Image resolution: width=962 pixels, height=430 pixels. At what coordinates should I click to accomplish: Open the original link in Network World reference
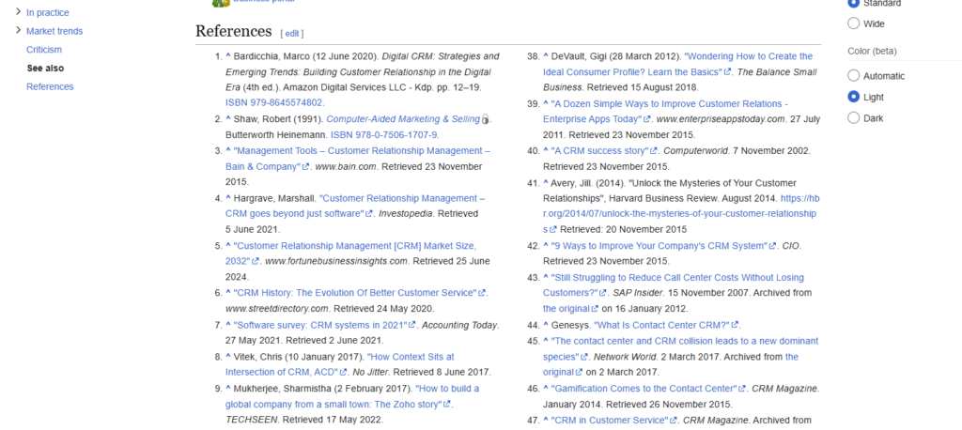point(672,364)
